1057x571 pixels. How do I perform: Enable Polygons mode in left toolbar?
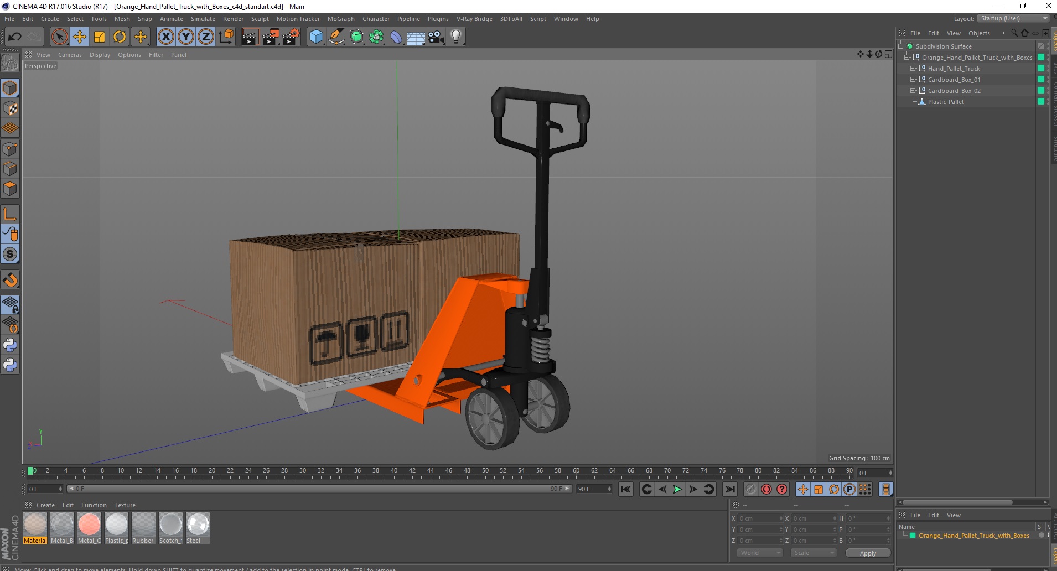[10, 189]
